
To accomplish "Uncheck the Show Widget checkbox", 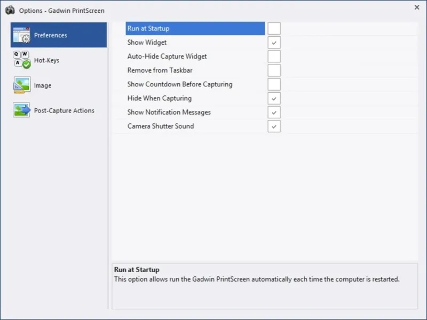I will pos(274,43).
